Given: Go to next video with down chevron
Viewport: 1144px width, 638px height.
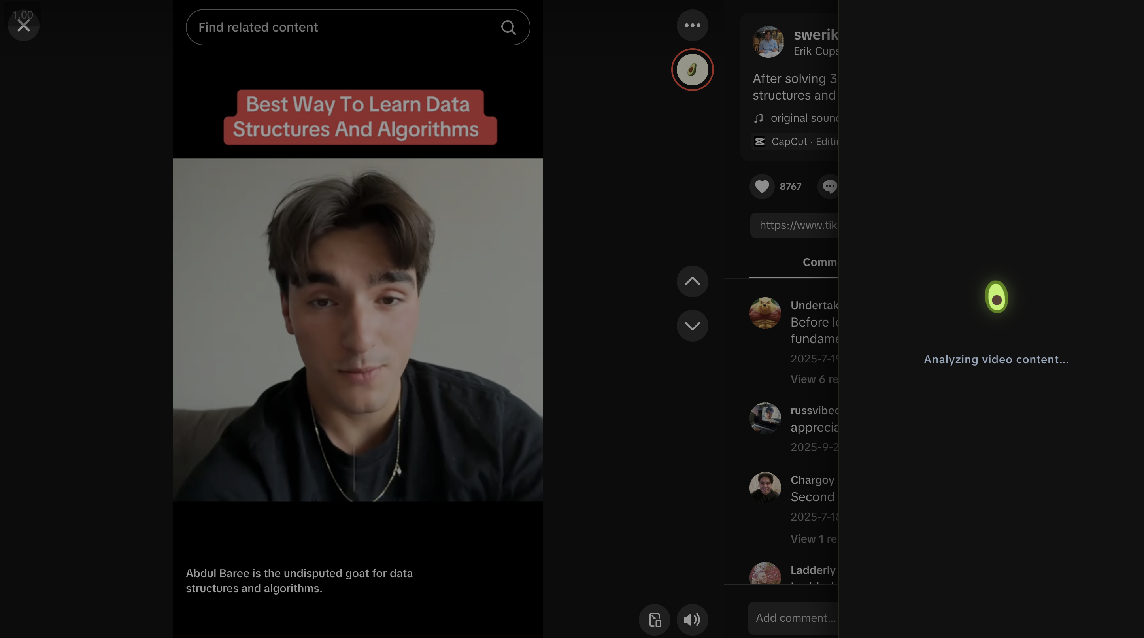Looking at the screenshot, I should click(692, 326).
